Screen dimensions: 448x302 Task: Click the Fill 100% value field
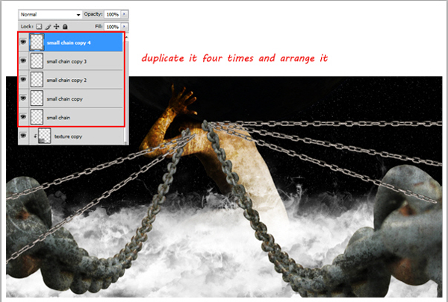(x=113, y=27)
